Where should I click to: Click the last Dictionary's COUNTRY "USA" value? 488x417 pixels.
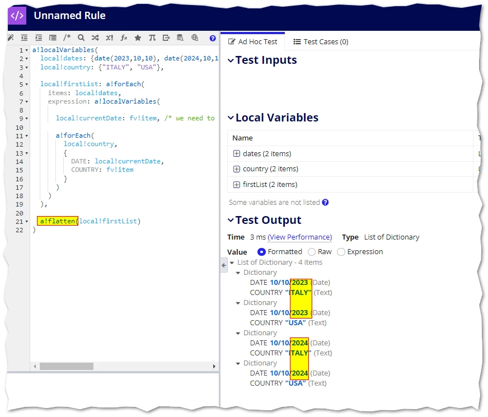coord(295,383)
